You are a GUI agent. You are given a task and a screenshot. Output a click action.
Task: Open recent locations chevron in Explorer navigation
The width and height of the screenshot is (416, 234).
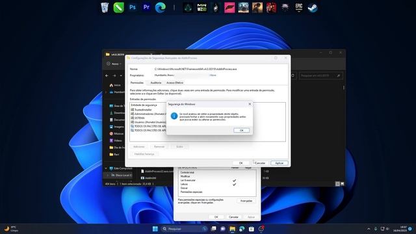coord(121,75)
